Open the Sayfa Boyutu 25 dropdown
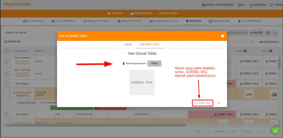This screenshot has width=283, height=138. (x=234, y=131)
